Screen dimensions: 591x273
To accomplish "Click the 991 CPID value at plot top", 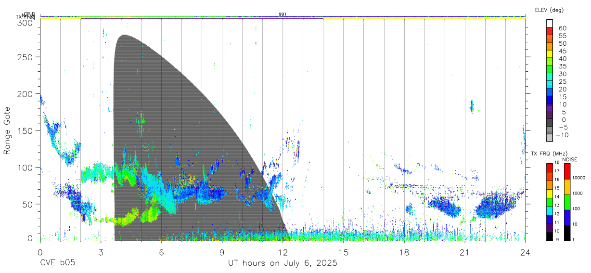I will coord(283,14).
